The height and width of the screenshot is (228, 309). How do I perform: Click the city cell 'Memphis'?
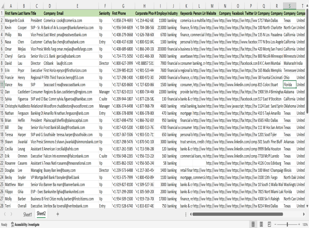tap(277, 70)
